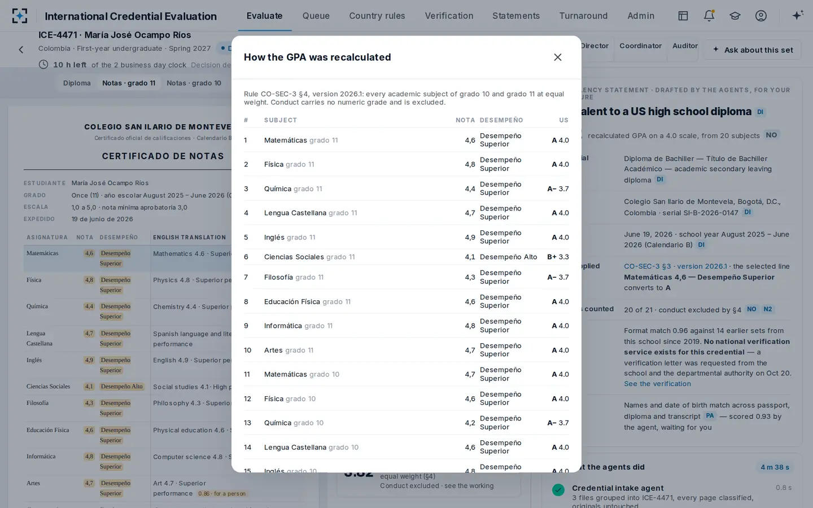Click the 0.86 · for a person badge
The image size is (813, 508).
click(222, 494)
